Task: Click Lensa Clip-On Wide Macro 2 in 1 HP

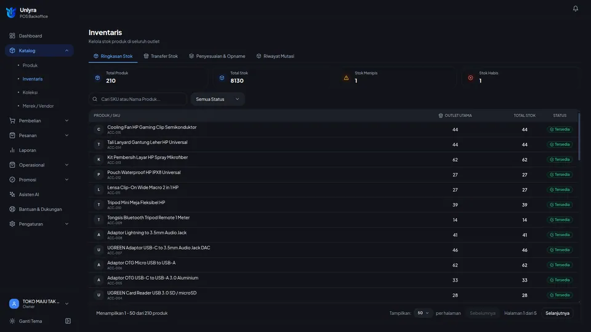Action: [x=143, y=188]
